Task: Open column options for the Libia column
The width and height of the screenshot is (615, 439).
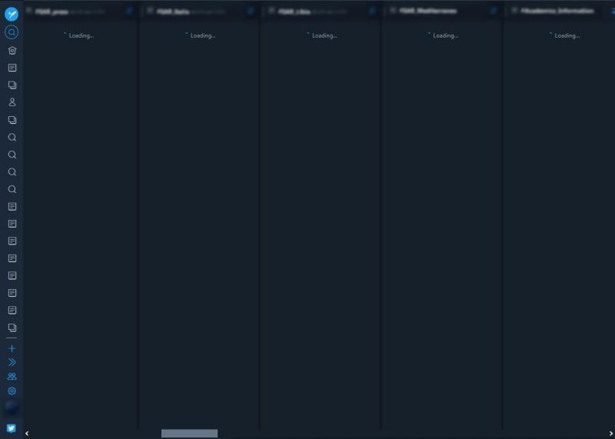Action: coord(372,11)
